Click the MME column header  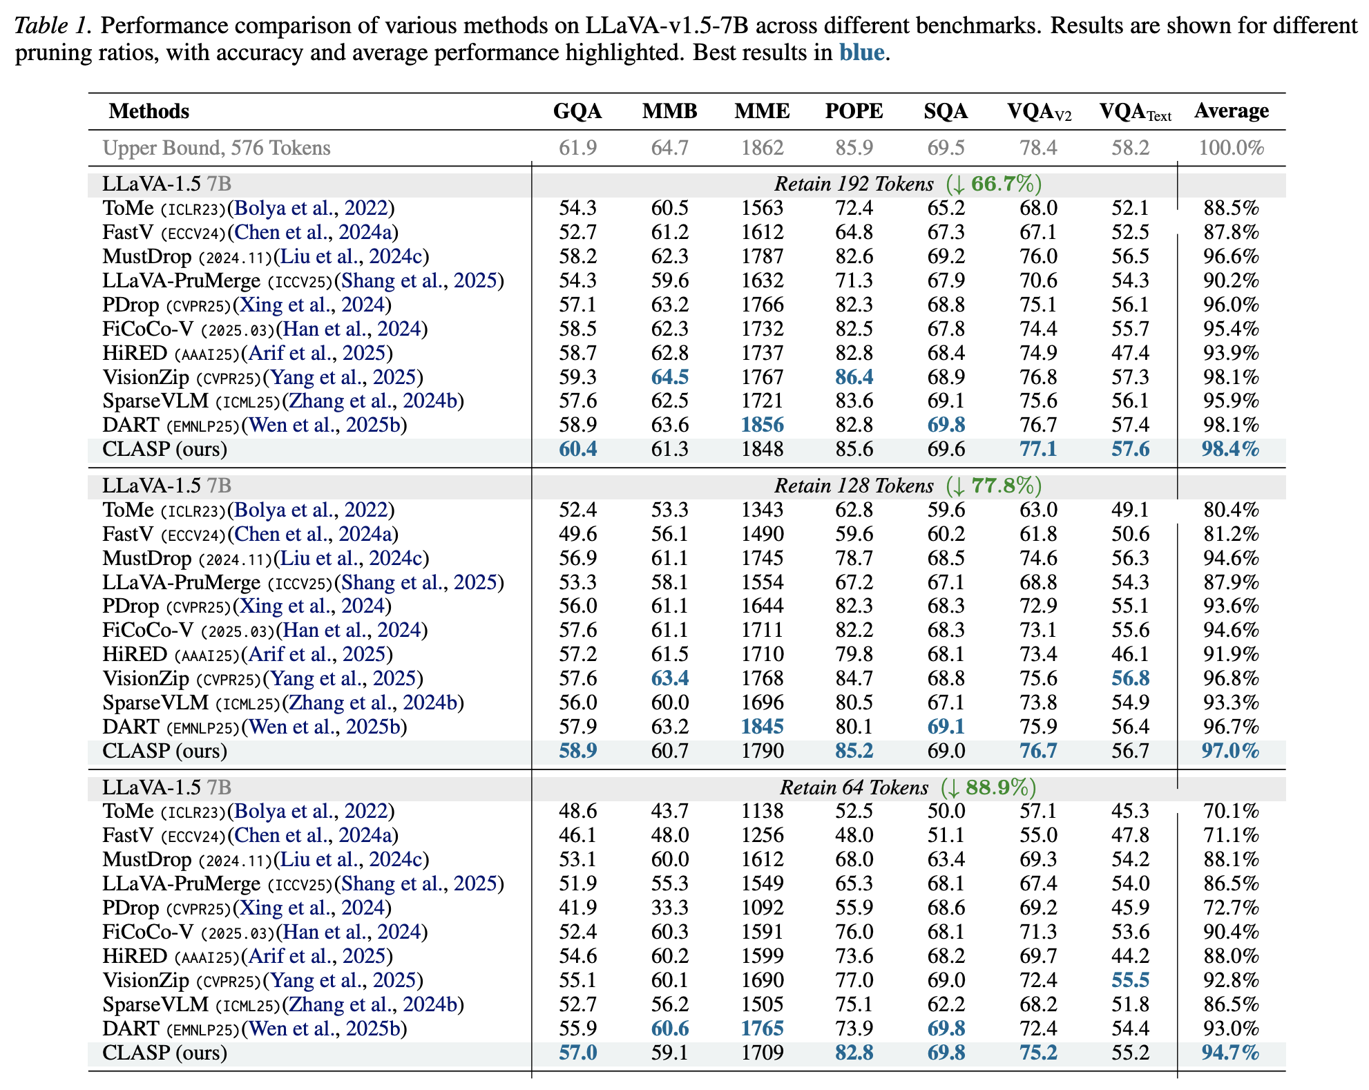click(x=763, y=111)
